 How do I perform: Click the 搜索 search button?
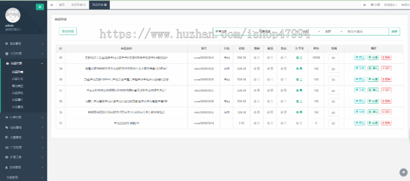pos(394,31)
